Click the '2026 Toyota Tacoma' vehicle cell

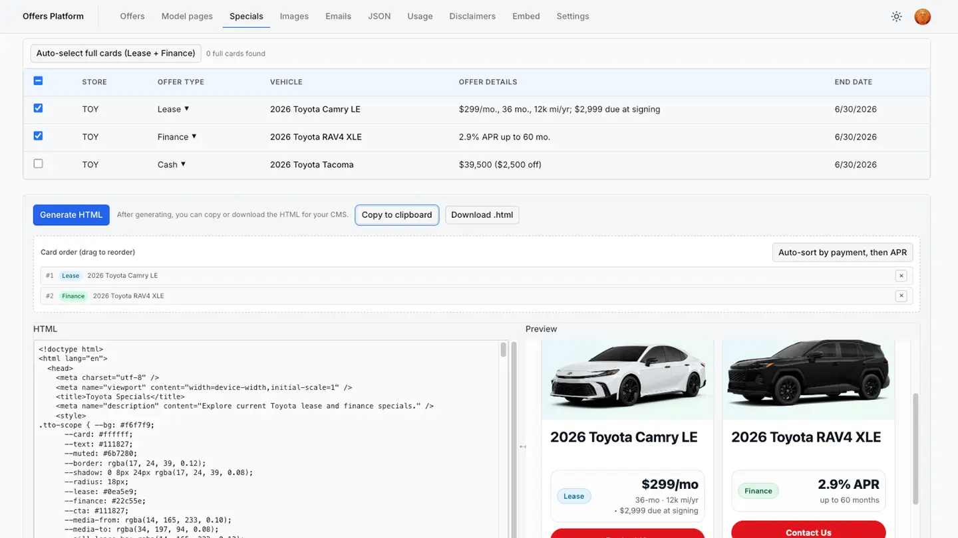(x=312, y=165)
